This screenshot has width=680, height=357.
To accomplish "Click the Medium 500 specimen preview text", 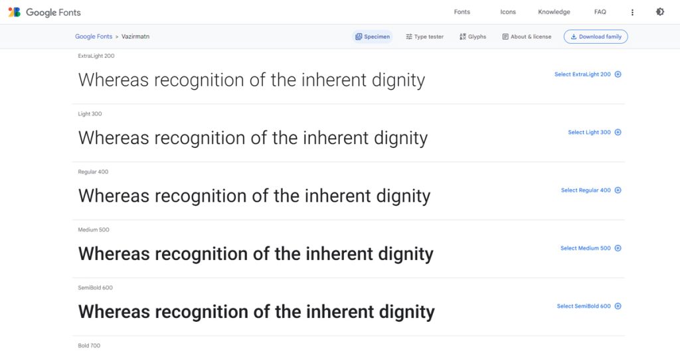I will [256, 253].
